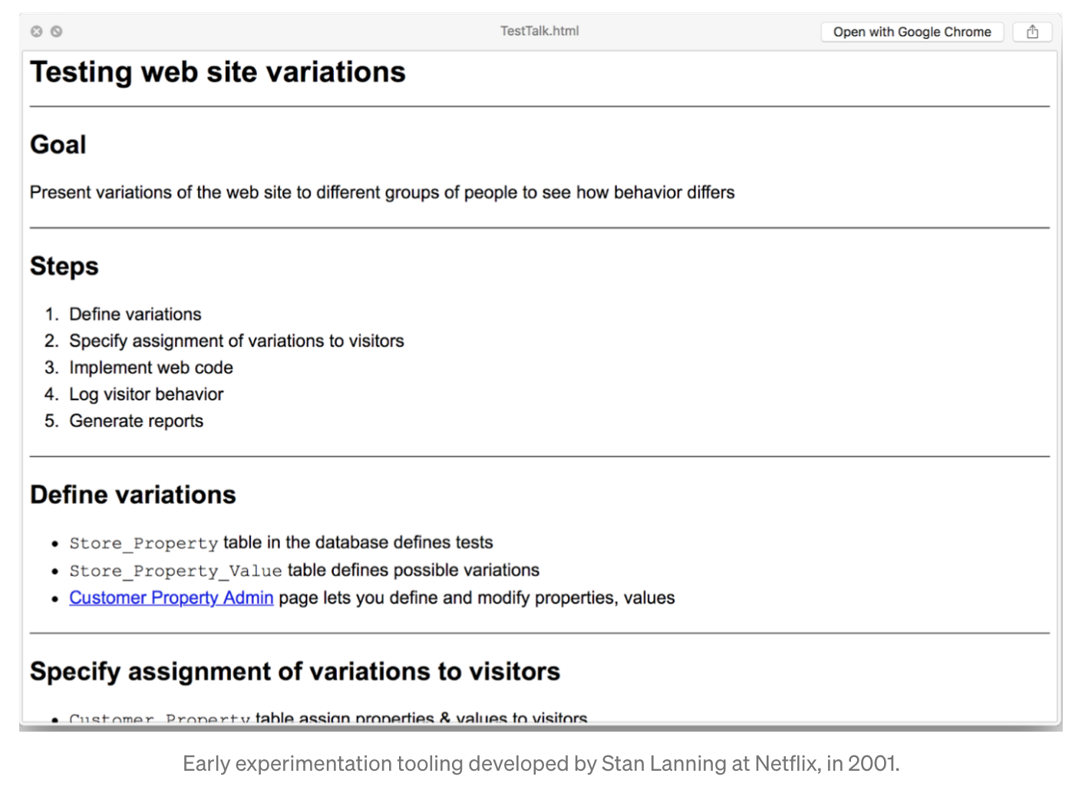Open file with Google Chrome
The image size is (1082, 793).
click(x=912, y=31)
